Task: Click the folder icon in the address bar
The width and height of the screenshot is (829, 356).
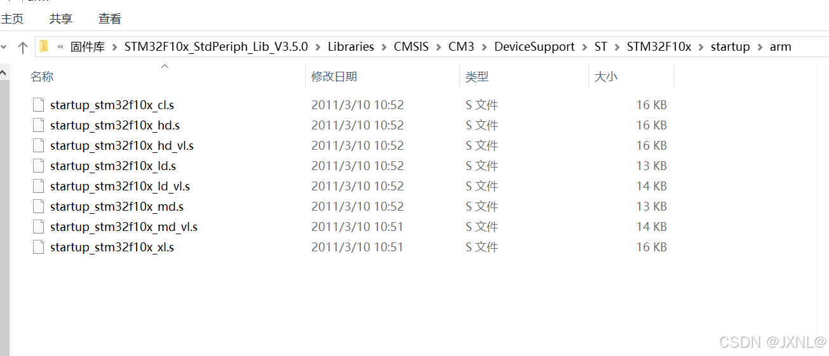Action: (44, 46)
